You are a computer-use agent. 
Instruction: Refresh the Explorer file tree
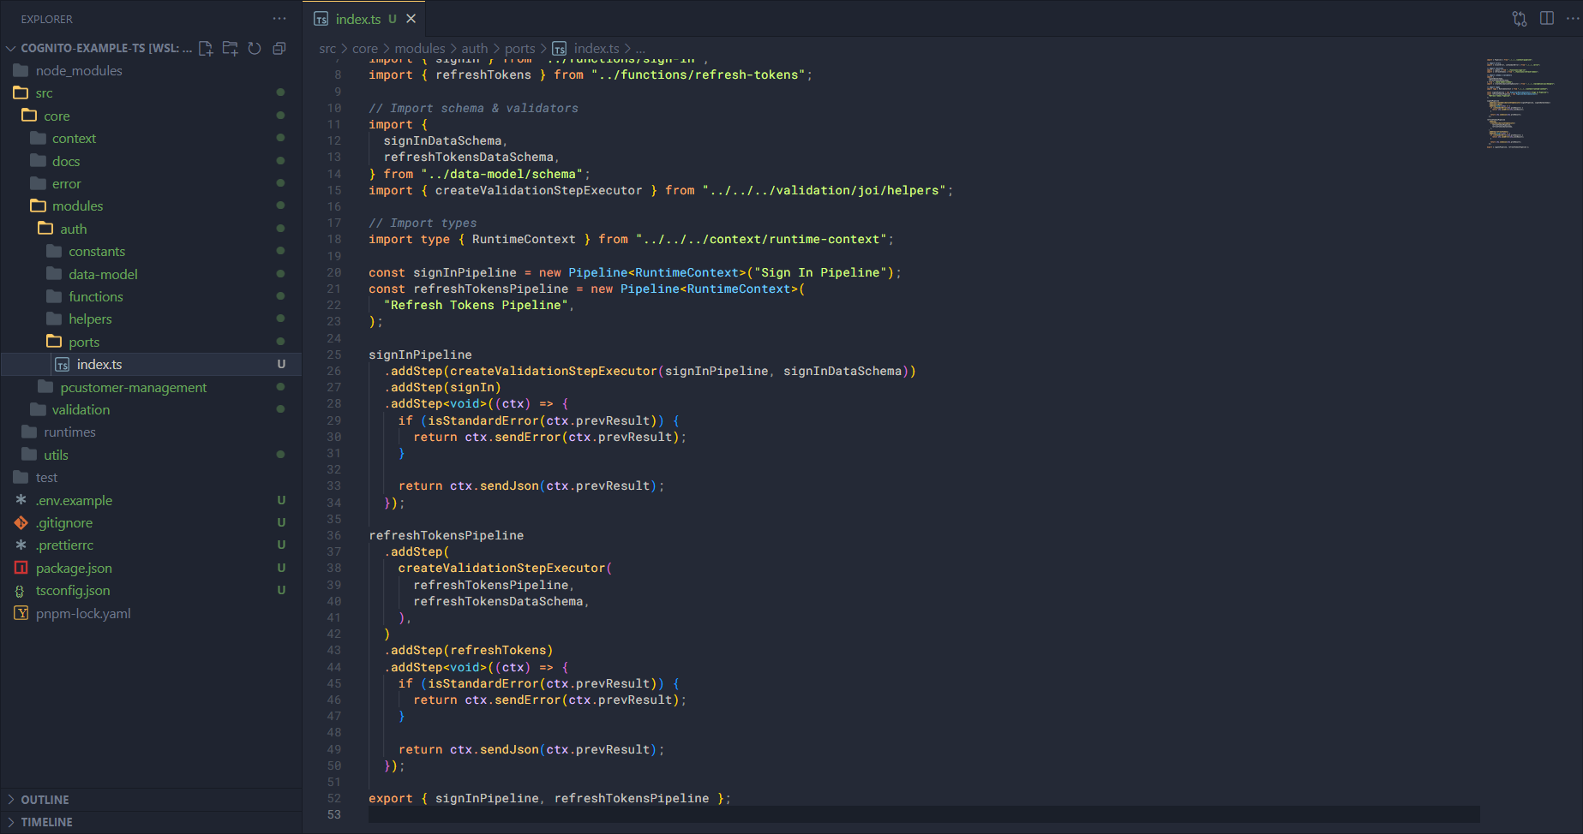pos(255,48)
